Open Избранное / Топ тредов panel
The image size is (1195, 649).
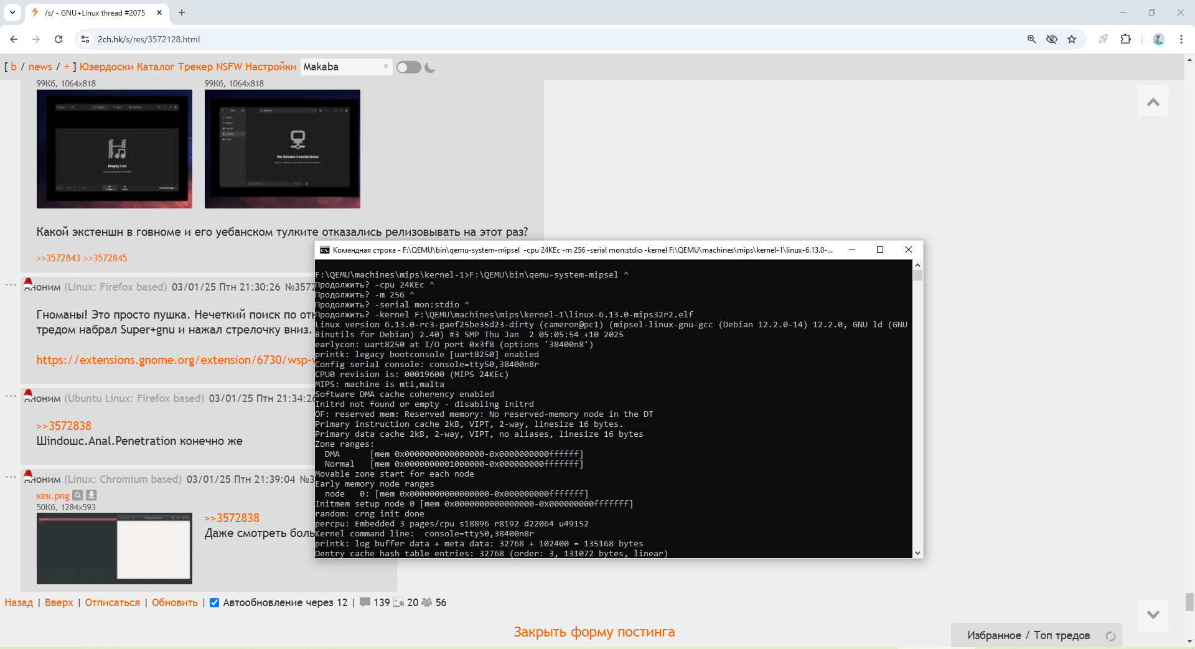point(1028,635)
